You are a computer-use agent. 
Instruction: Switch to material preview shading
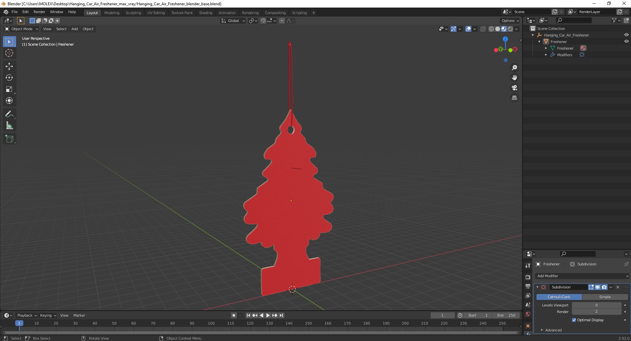(x=504, y=29)
